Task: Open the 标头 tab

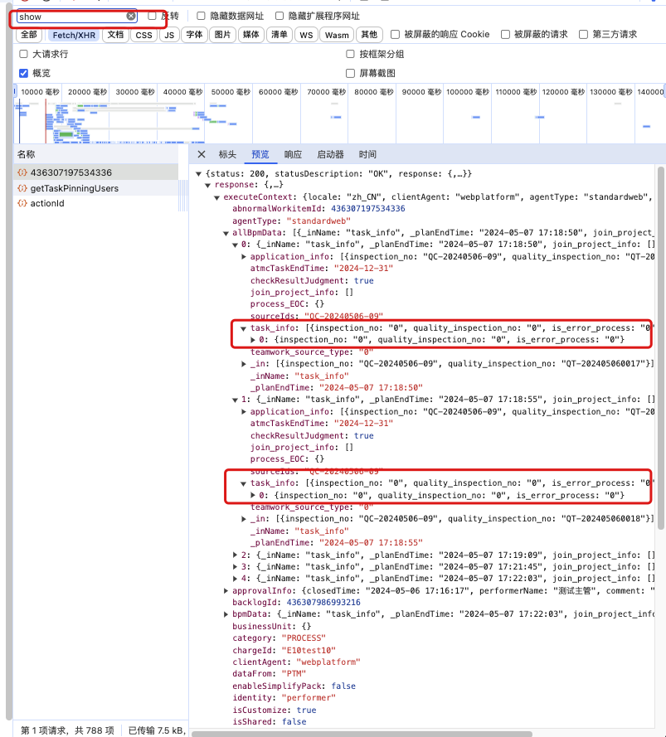Action: [x=227, y=154]
